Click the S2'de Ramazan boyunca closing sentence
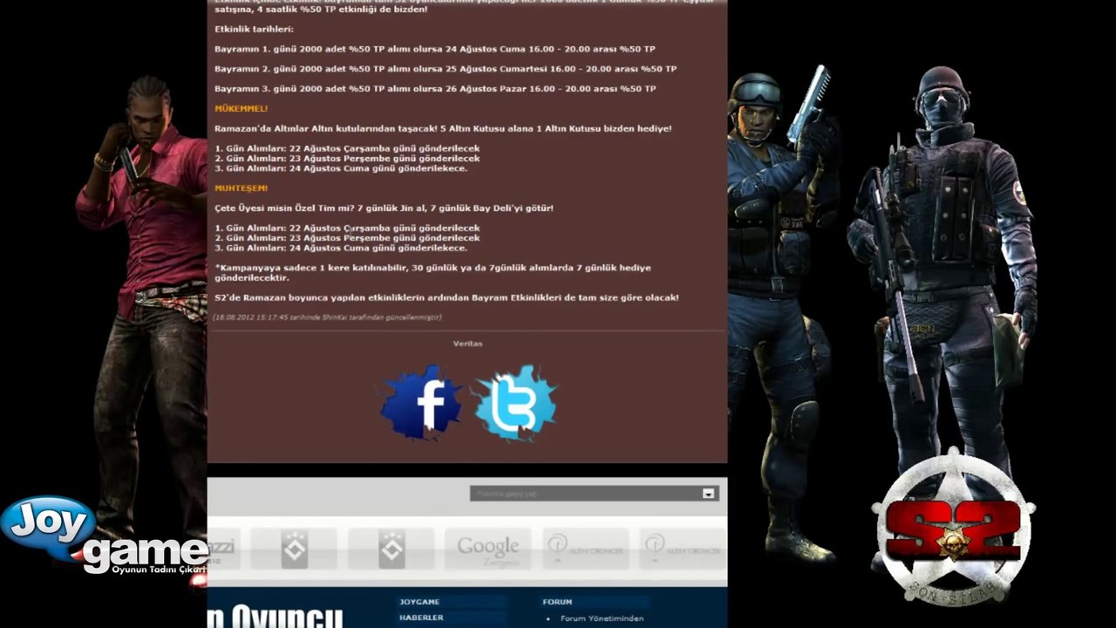The image size is (1116, 628). tap(446, 297)
